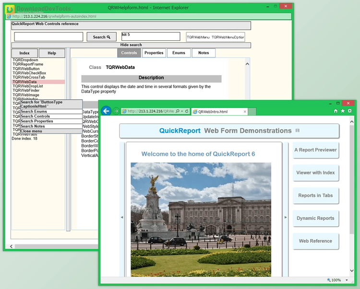This screenshot has height=289, width=360.
Task: Click the horizontal scroll left arrow in help window
Action: coord(11,246)
